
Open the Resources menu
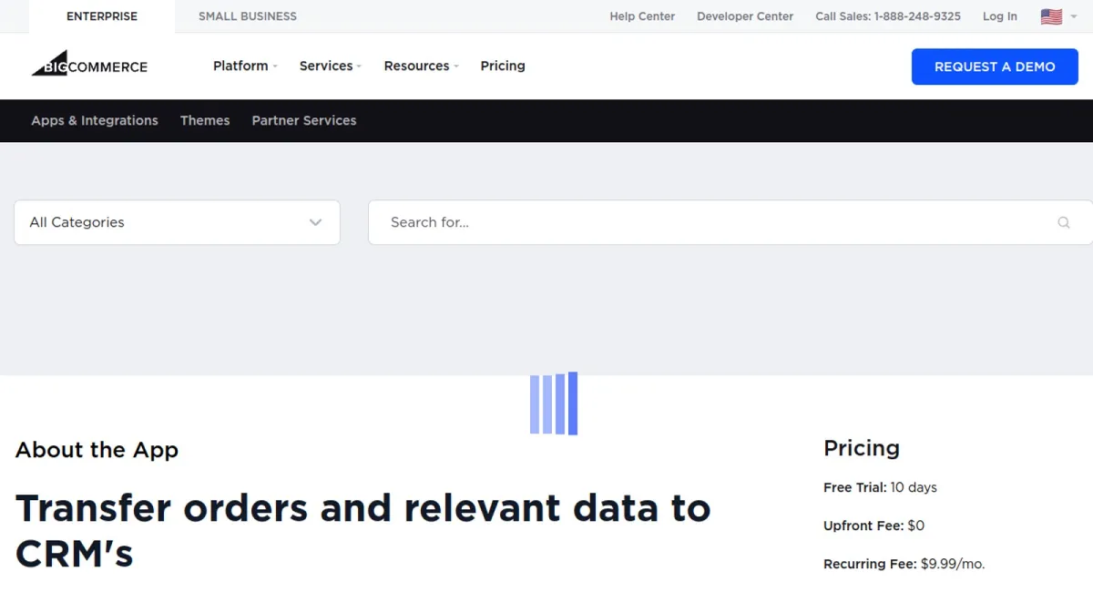pyautogui.click(x=421, y=66)
